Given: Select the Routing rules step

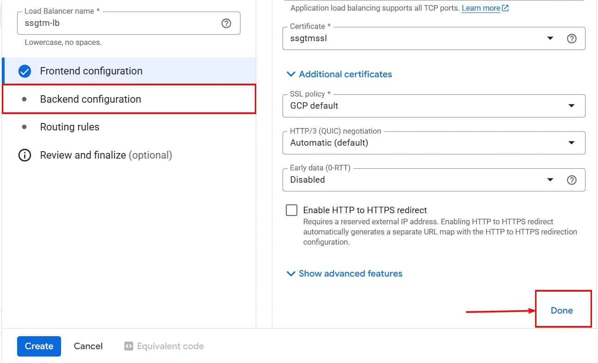Looking at the screenshot, I should (x=70, y=127).
